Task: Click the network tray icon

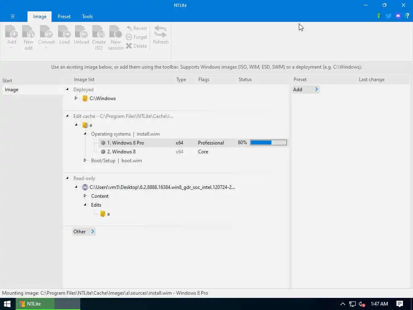Action: click(353, 304)
